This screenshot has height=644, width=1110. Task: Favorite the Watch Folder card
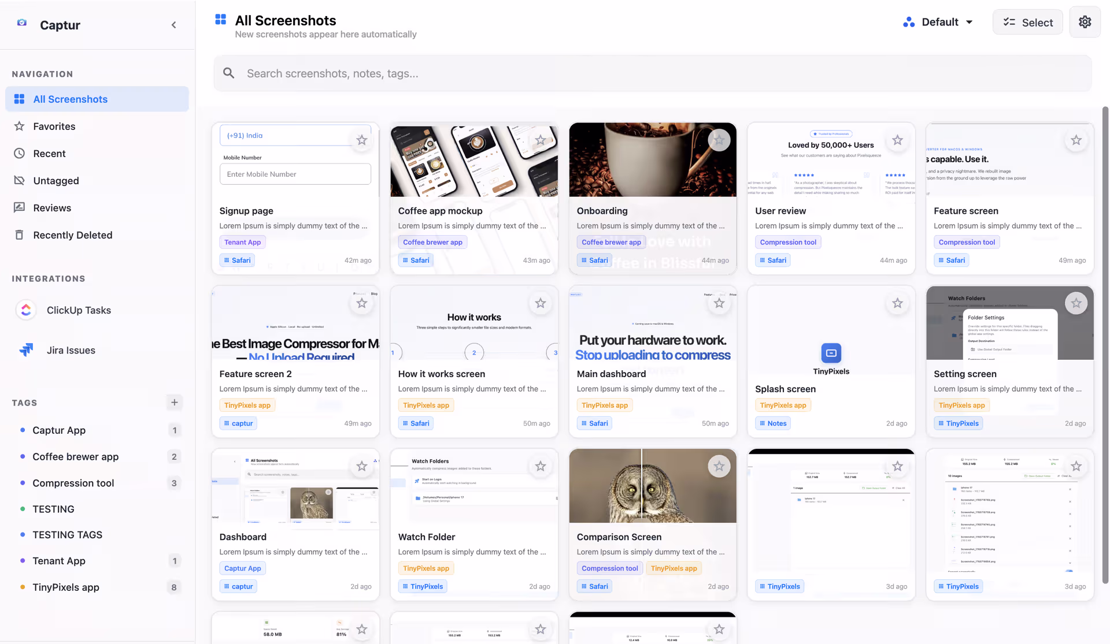[x=541, y=466]
